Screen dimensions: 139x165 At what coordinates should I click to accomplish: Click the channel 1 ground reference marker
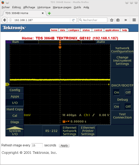(x=7, y=84)
